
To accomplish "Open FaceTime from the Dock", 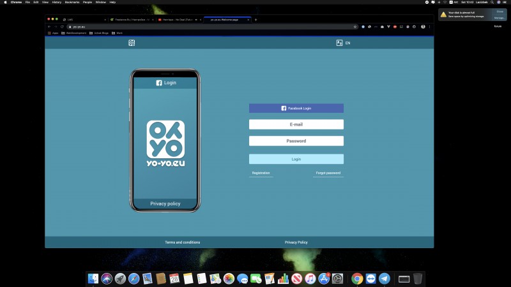I will click(256, 279).
